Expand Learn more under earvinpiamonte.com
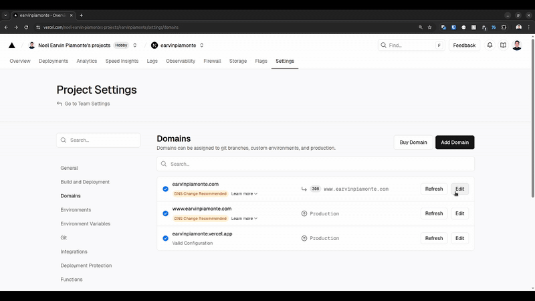The image size is (535, 301). tap(244, 194)
